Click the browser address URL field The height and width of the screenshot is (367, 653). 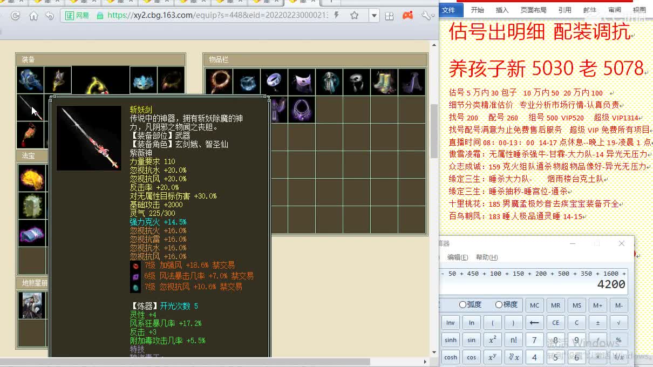pos(217,15)
